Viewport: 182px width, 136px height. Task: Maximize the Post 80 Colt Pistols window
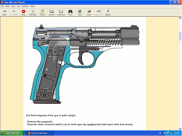pyautogui.click(x=175, y=2)
